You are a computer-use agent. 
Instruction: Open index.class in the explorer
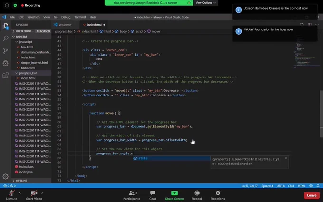point(26,167)
